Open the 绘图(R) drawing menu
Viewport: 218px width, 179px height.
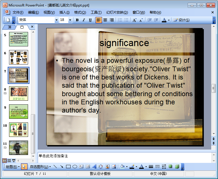coord(12,167)
